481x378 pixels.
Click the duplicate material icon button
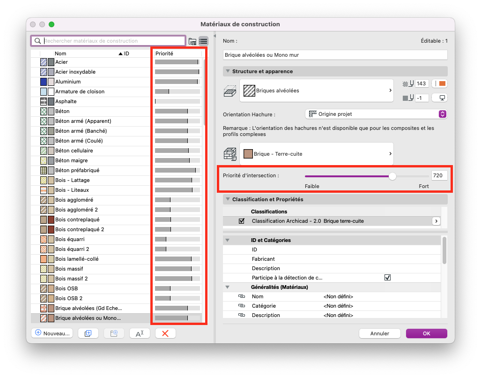88,333
